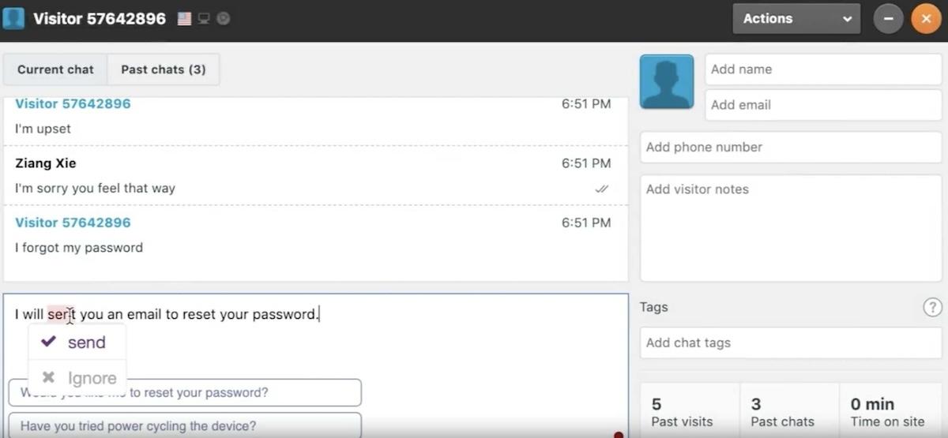Click the browser icon beside device icon
Screen dimensions: 948x438
point(223,18)
